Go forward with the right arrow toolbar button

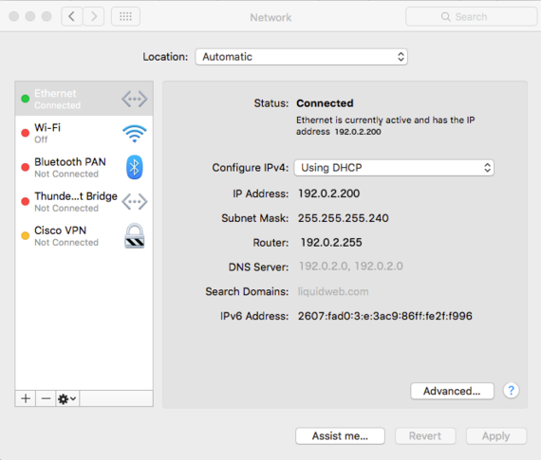click(x=94, y=16)
